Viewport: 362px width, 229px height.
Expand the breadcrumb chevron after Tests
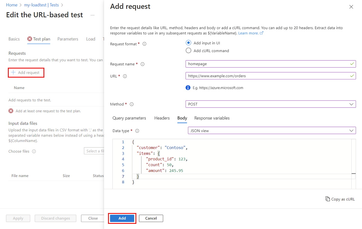62,5
